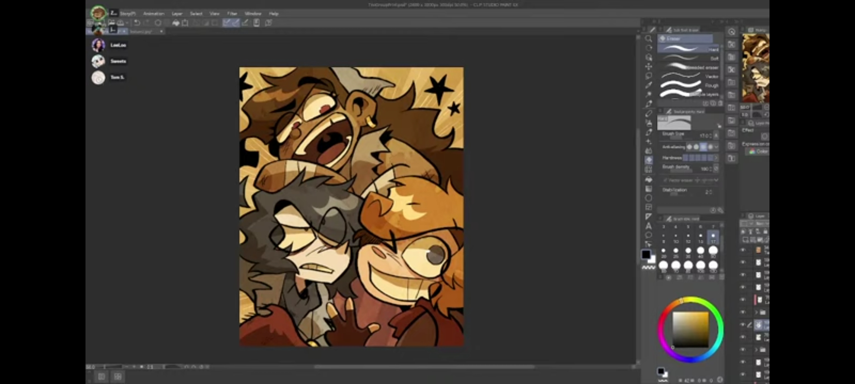Select the Zoom magnifier tool
The width and height of the screenshot is (855, 384).
(648, 39)
